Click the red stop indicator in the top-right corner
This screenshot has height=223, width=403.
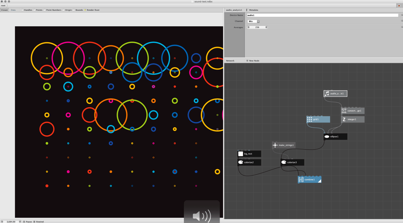coord(399,6)
